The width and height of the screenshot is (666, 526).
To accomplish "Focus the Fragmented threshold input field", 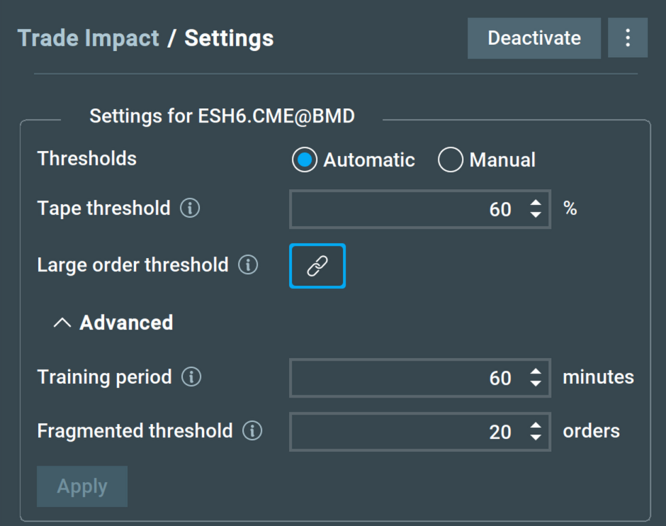I will (x=420, y=432).
